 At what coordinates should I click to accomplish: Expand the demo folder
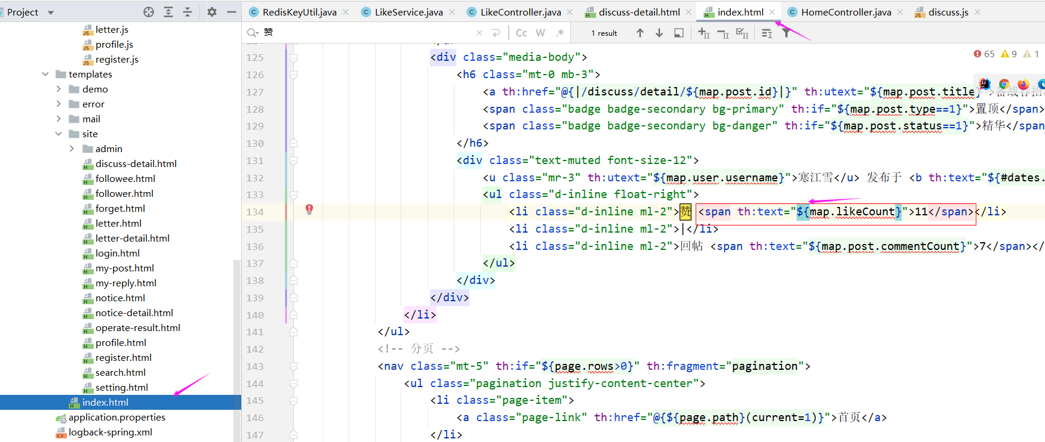[59, 89]
